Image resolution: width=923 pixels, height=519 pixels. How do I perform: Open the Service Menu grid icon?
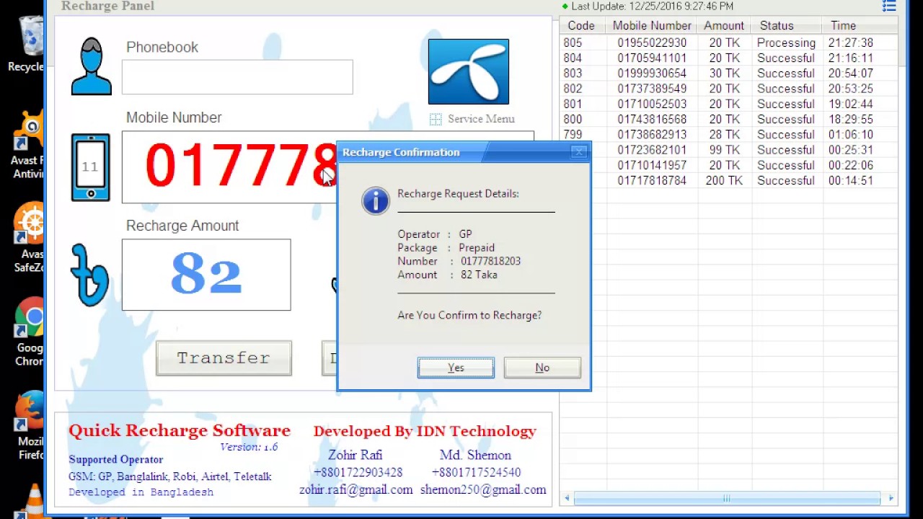pyautogui.click(x=436, y=119)
